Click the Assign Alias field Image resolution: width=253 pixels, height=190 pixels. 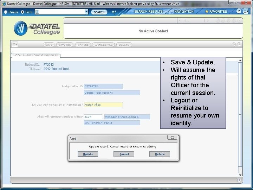(x=103, y=105)
